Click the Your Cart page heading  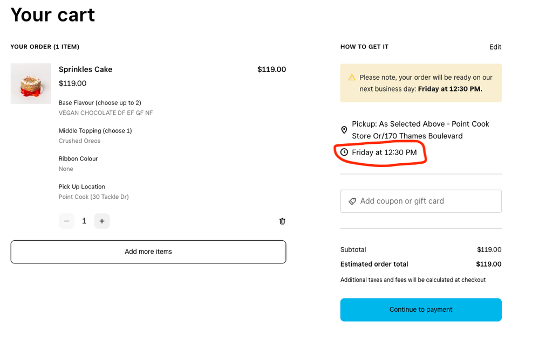tap(53, 15)
